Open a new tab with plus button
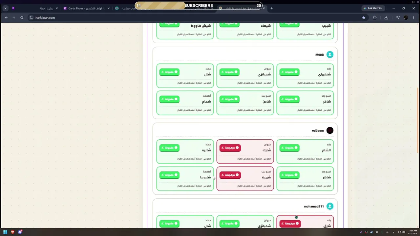 (x=271, y=8)
